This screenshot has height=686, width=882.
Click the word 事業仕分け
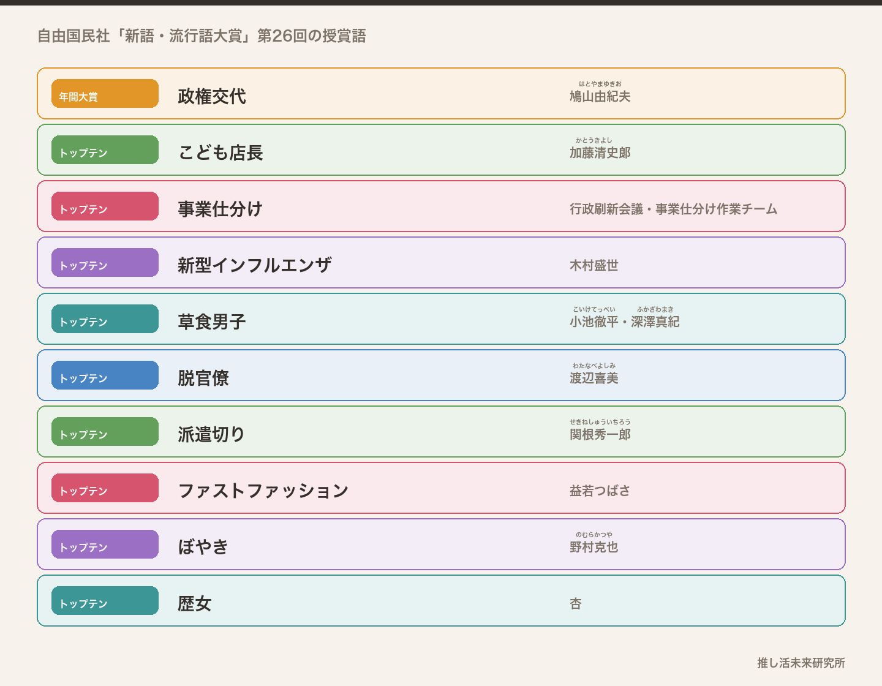pos(221,209)
